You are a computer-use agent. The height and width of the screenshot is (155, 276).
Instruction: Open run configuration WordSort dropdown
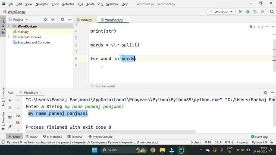pos(221,12)
